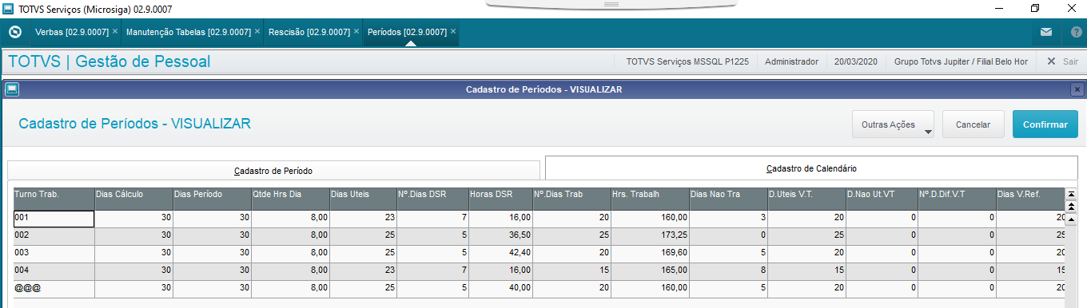Viewport: 1087px width, 308px height.
Task: Click the page-up double arrow on the grid scrollbar
Action: [1071, 206]
